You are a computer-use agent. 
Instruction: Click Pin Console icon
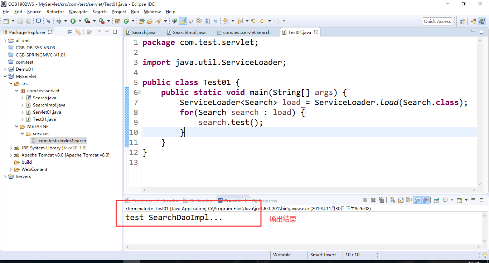(437, 200)
